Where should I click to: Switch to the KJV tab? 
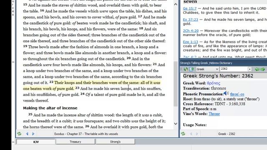[36, 142]
